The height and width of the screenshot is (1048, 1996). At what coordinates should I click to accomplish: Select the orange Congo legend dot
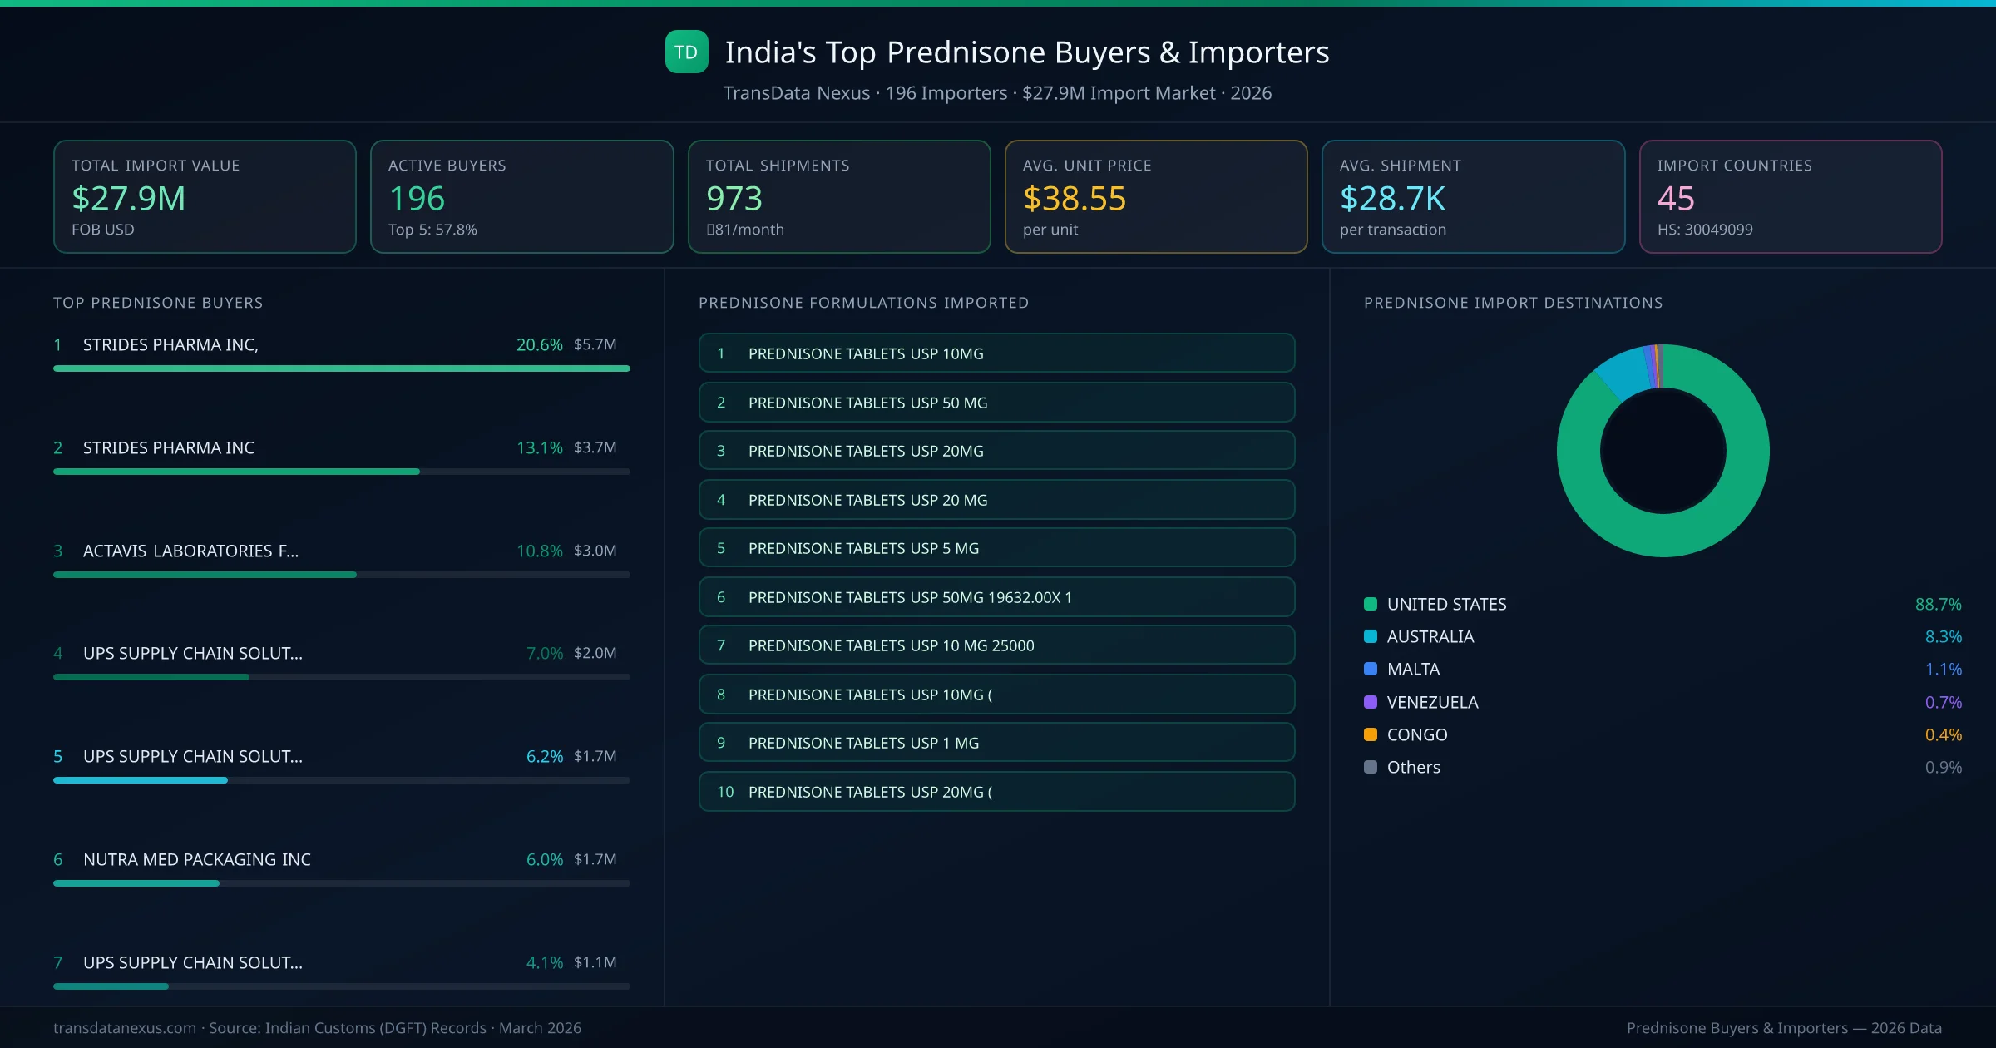[x=1370, y=734]
